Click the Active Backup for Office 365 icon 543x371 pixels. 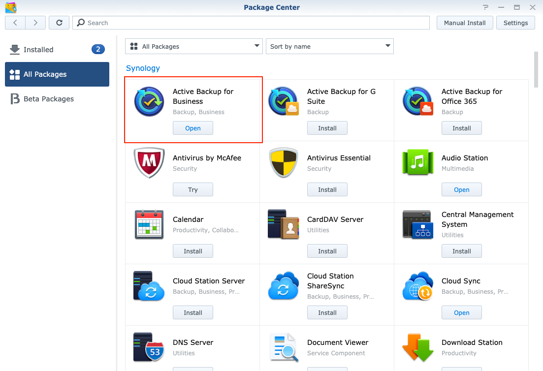click(418, 101)
